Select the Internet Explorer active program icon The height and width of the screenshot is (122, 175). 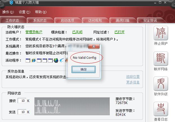click(33, 60)
